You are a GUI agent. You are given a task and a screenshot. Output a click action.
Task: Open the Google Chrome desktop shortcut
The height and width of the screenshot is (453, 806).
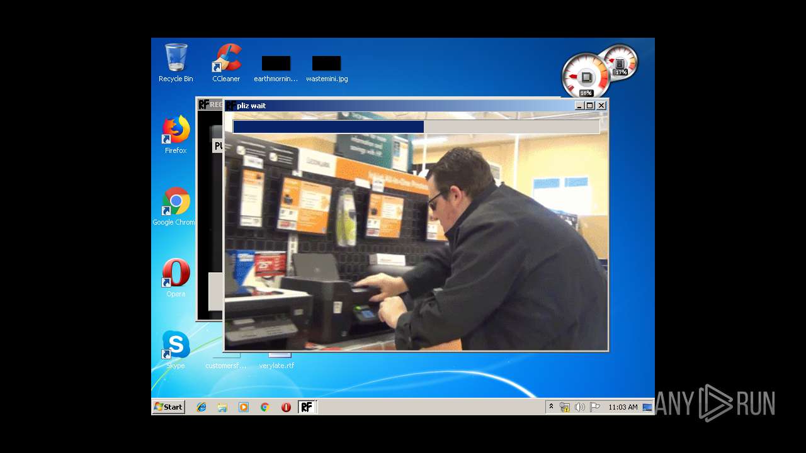pyautogui.click(x=174, y=206)
